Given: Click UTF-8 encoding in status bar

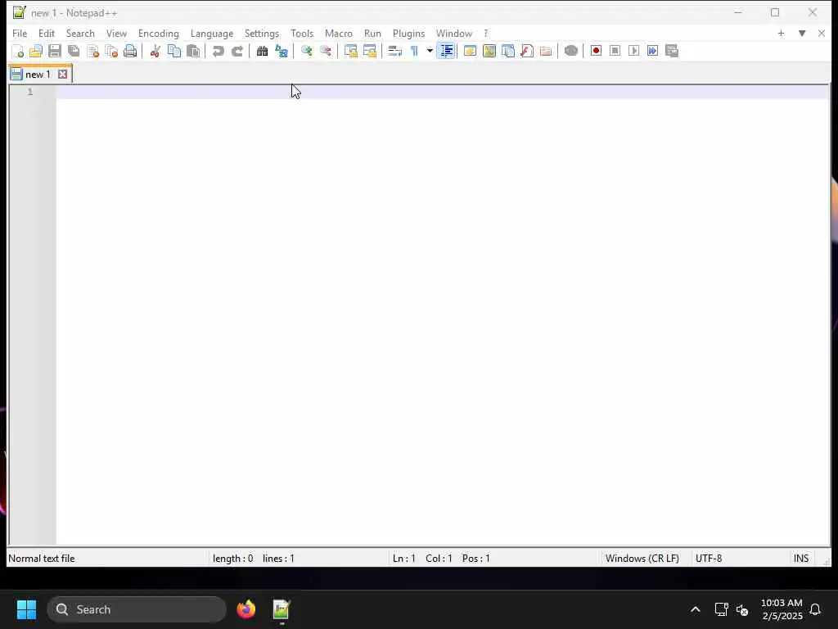Looking at the screenshot, I should 709,559.
